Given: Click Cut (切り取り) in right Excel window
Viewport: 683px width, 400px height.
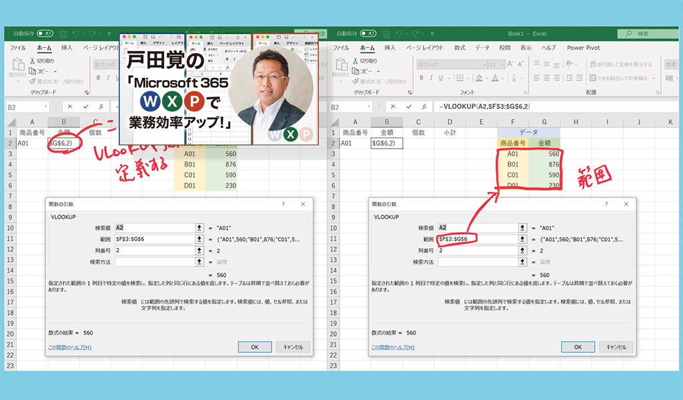Looking at the screenshot, I should click(x=365, y=61).
